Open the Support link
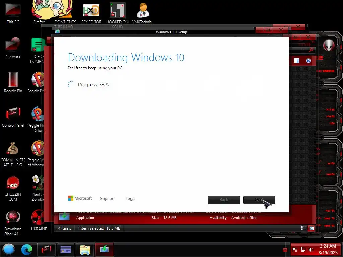 108,198
